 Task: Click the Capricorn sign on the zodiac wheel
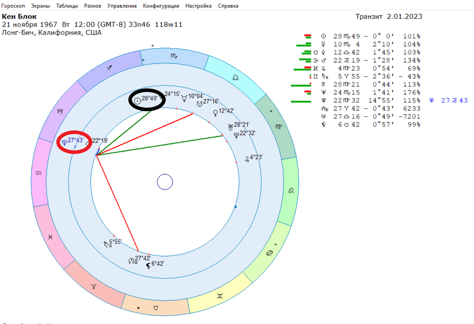point(60,111)
